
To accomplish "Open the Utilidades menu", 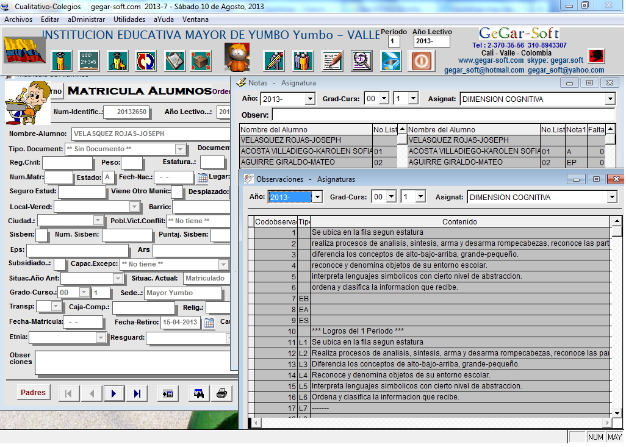I will (x=129, y=20).
